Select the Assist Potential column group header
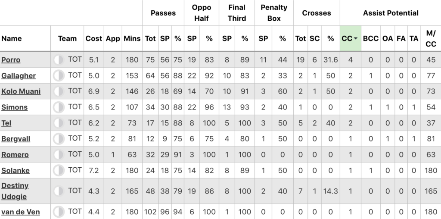441x219 pixels. pos(390,13)
